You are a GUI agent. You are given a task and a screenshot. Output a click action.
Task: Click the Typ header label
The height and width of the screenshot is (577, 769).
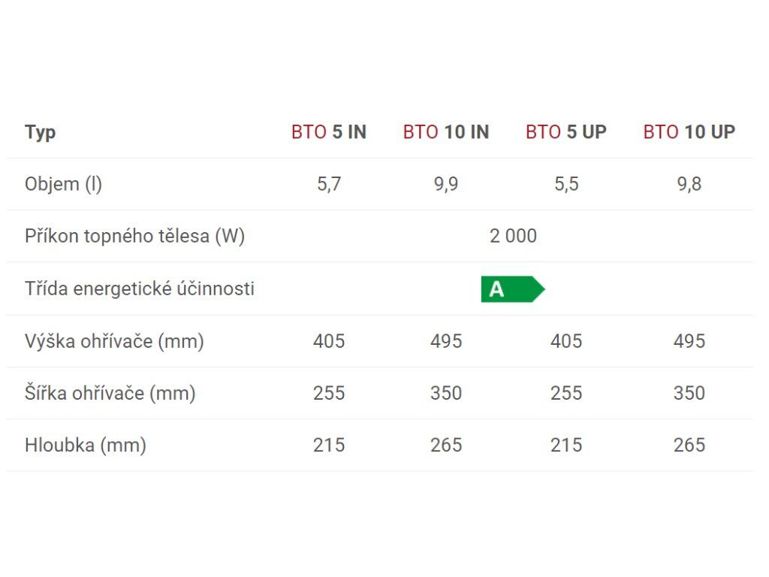[x=41, y=133]
